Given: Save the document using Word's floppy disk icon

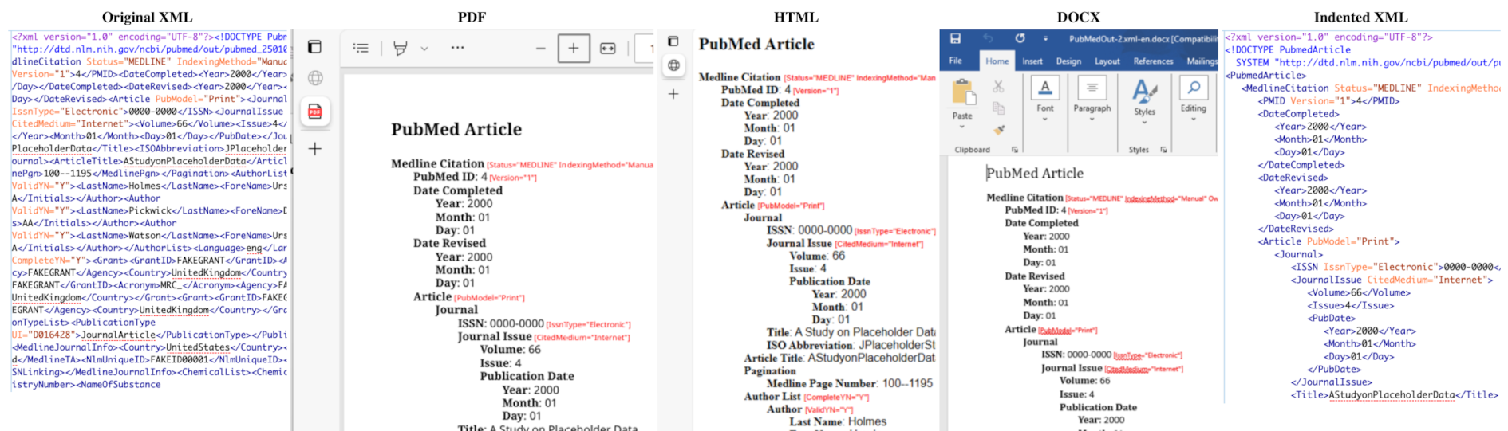Looking at the screenshot, I should pyautogui.click(x=955, y=38).
